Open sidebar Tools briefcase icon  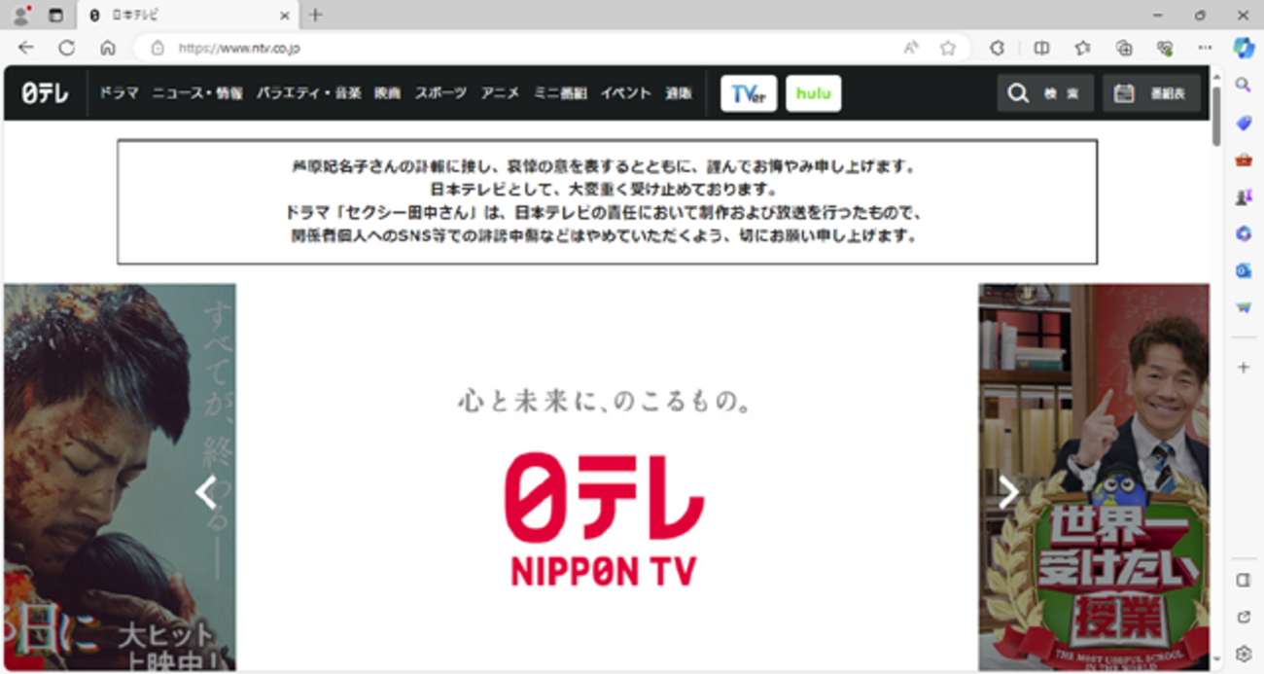pos(1243,160)
